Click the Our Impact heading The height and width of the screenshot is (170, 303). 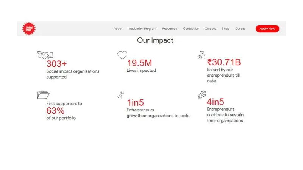[155, 40]
